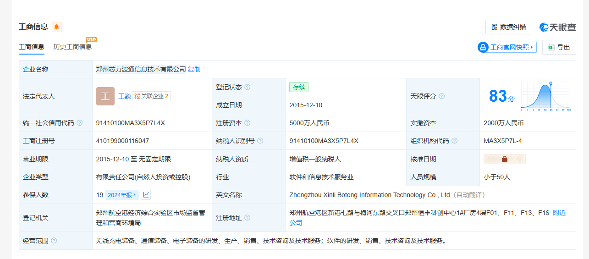Expand the 2024年报 dropdown tag

click(x=122, y=195)
